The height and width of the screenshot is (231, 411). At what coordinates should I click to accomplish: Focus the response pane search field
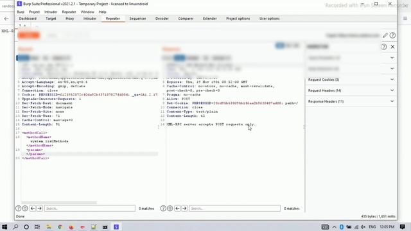pos(235,209)
